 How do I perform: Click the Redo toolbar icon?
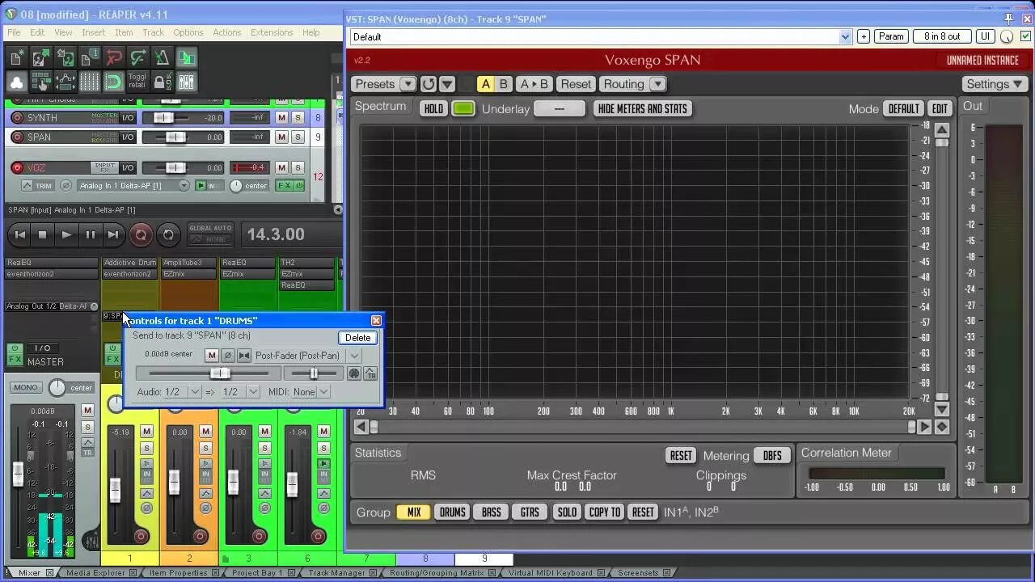(137, 57)
